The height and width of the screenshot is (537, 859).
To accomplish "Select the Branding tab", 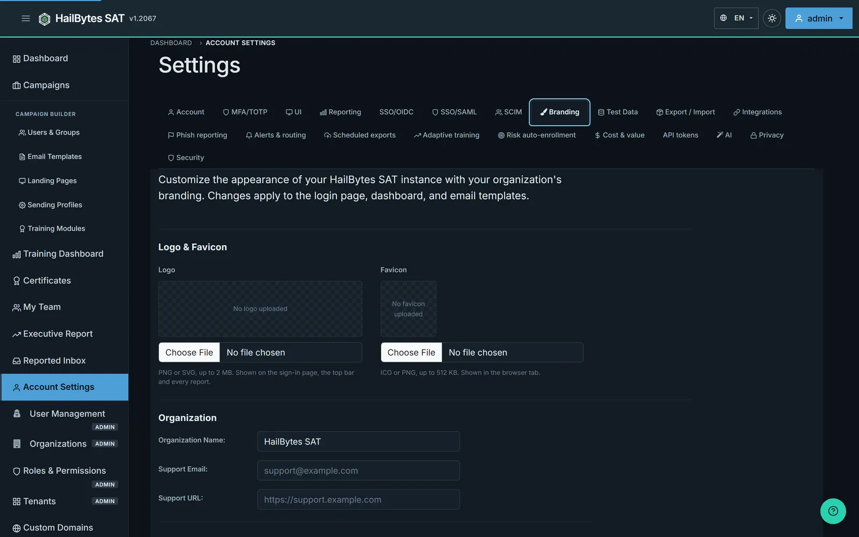I will coord(559,112).
